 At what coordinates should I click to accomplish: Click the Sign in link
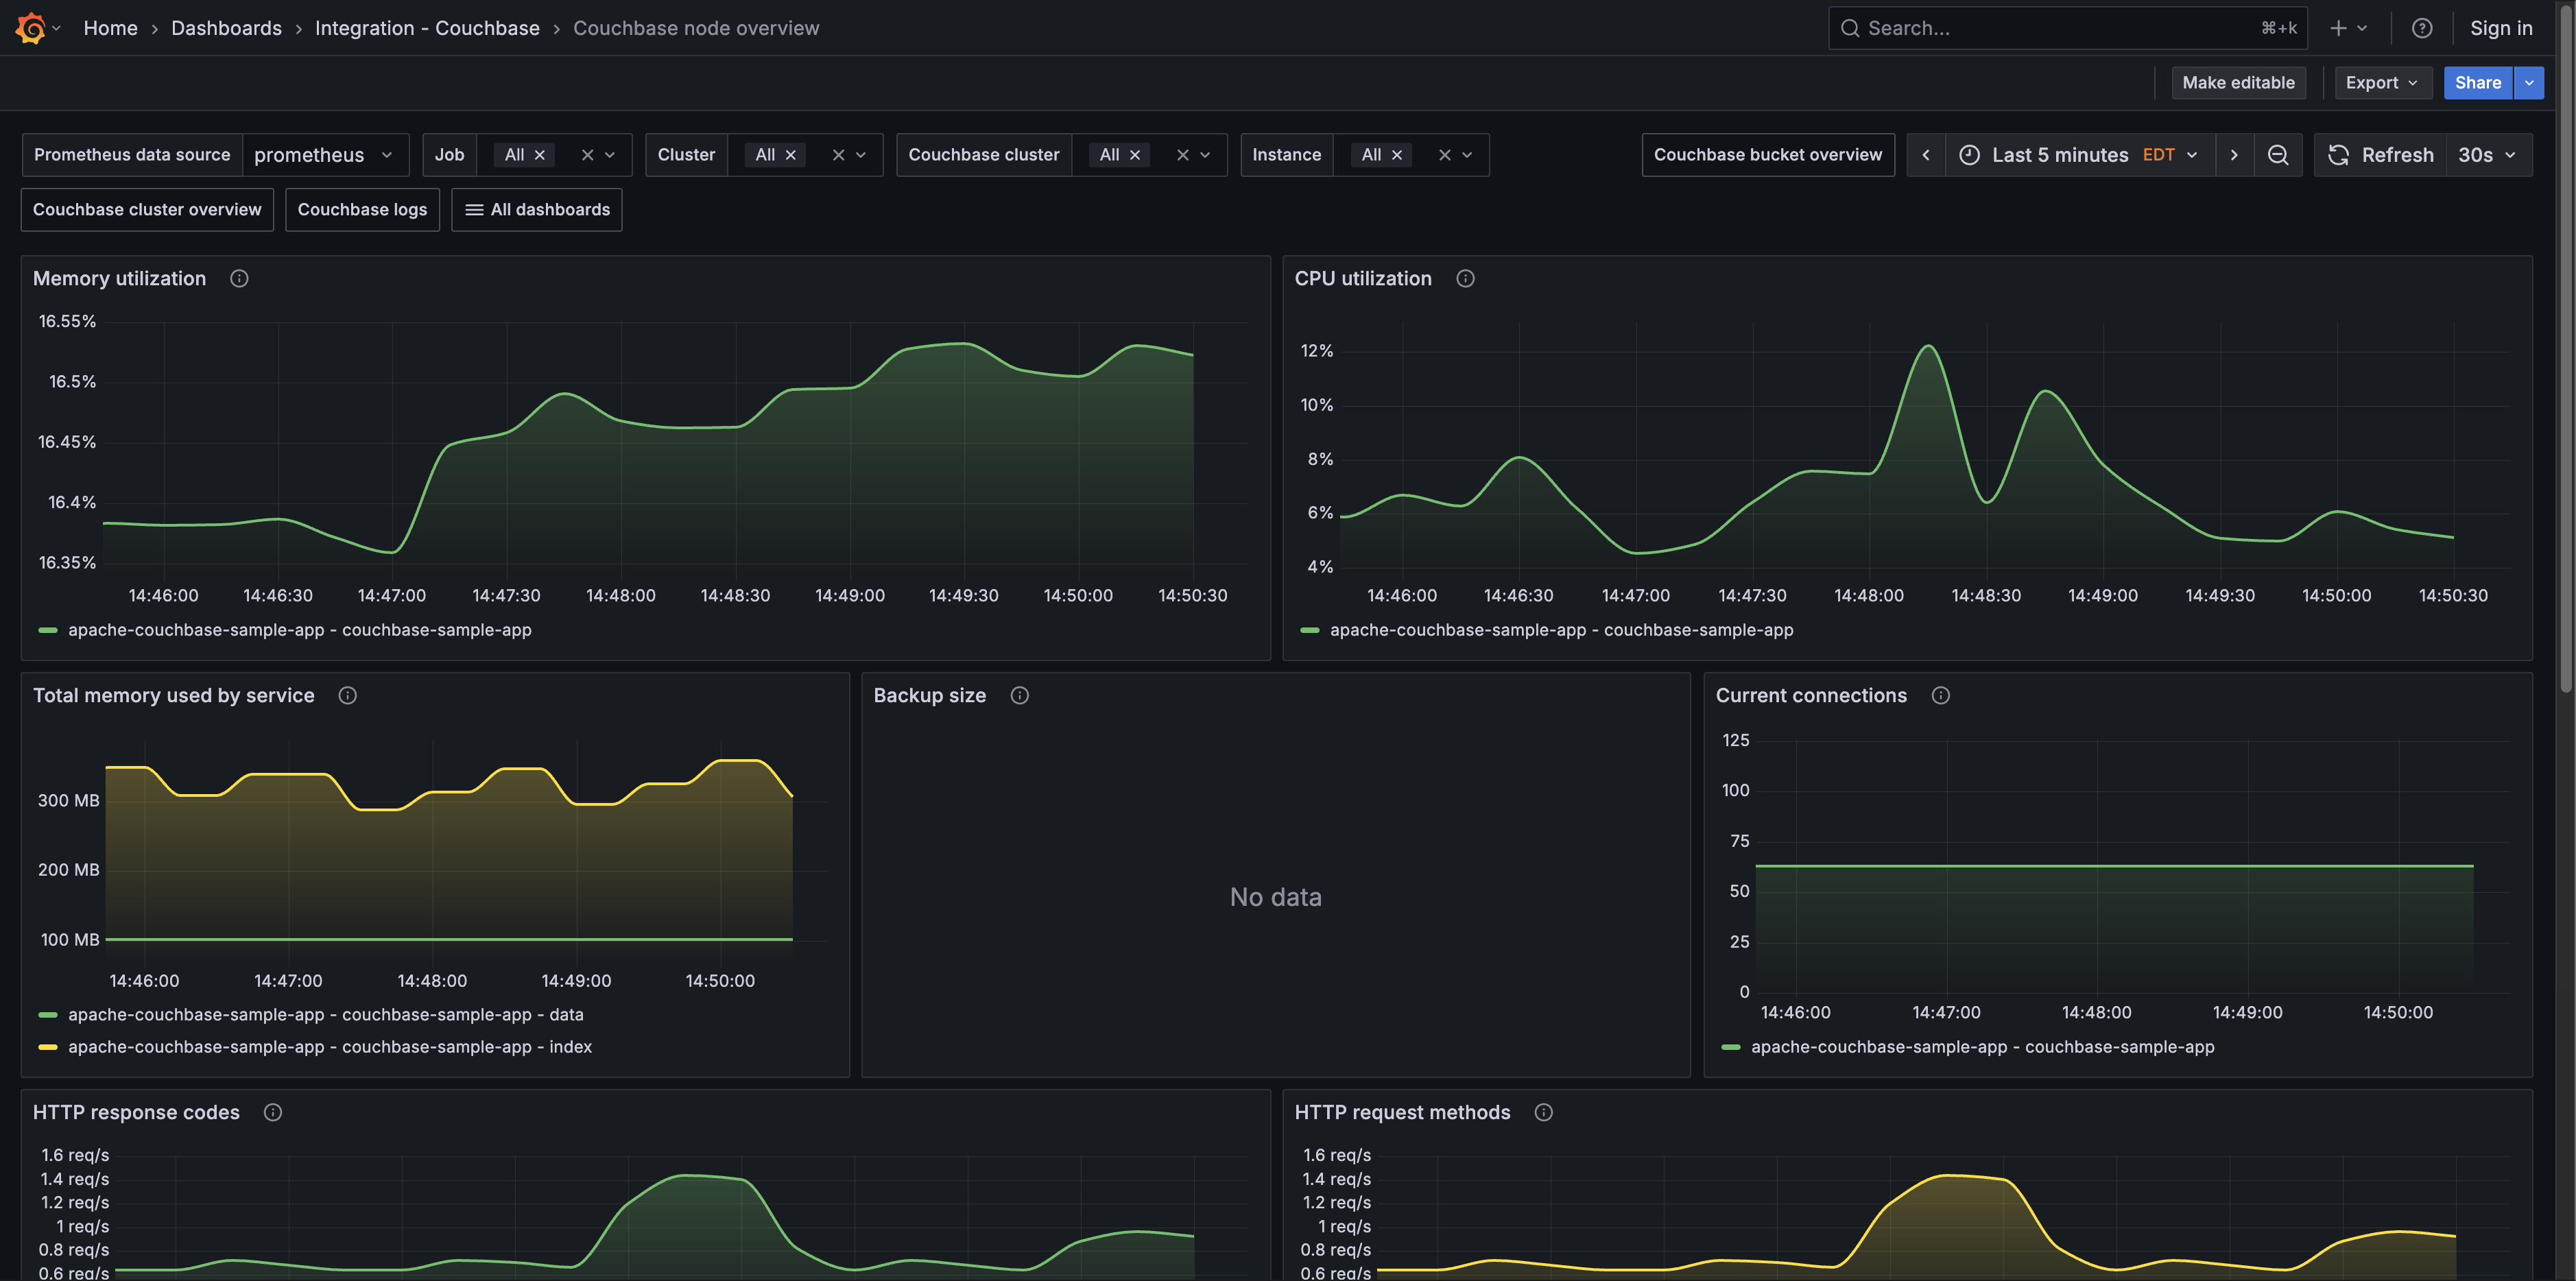pyautogui.click(x=2501, y=28)
